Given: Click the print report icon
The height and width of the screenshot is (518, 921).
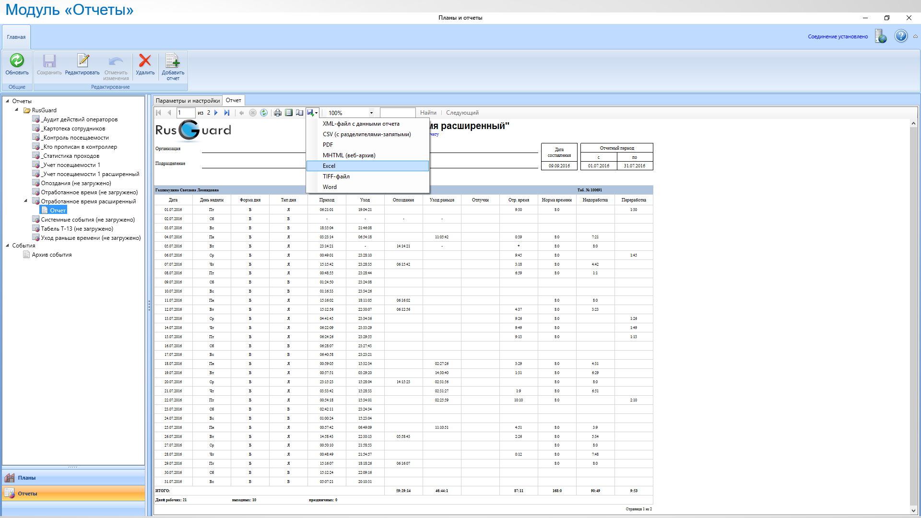Looking at the screenshot, I should [x=277, y=113].
